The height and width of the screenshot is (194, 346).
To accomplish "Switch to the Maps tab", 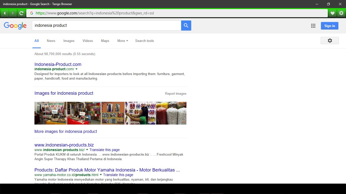I will point(105,41).
